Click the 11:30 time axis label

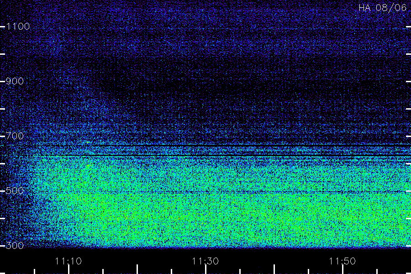pos(205,261)
